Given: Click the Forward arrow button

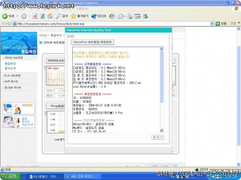Looking at the screenshot, I should pos(24,16).
